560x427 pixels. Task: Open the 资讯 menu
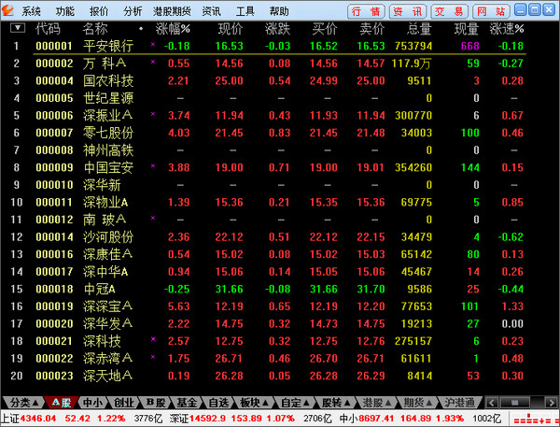[x=211, y=11]
